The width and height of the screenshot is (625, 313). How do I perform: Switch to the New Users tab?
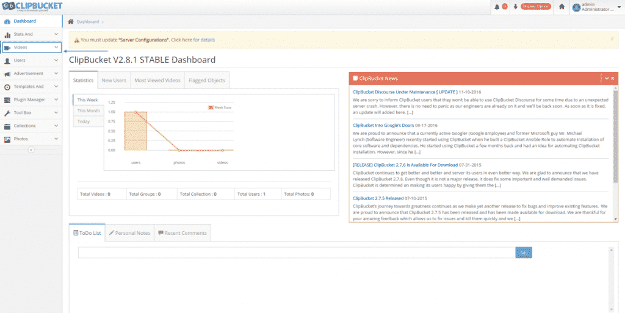pos(114,80)
